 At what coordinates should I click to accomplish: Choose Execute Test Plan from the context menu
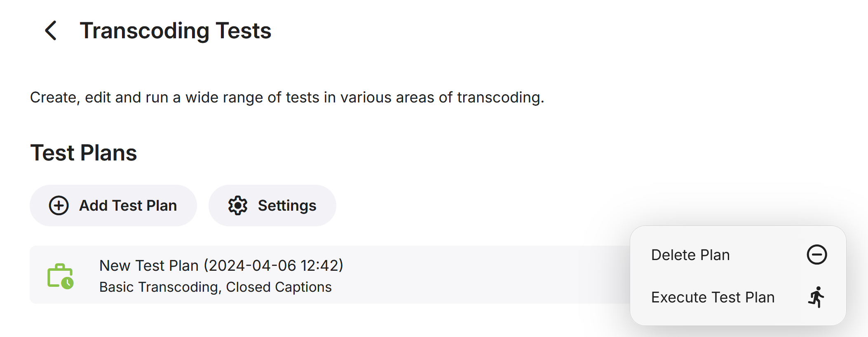click(712, 297)
